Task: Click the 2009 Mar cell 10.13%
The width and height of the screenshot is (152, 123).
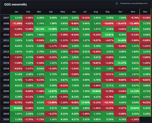Action: point(39,29)
